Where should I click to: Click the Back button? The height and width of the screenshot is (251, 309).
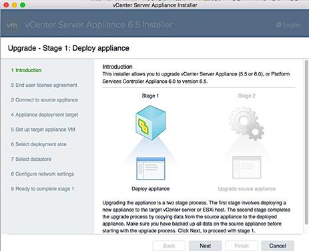pyautogui.click(x=169, y=246)
